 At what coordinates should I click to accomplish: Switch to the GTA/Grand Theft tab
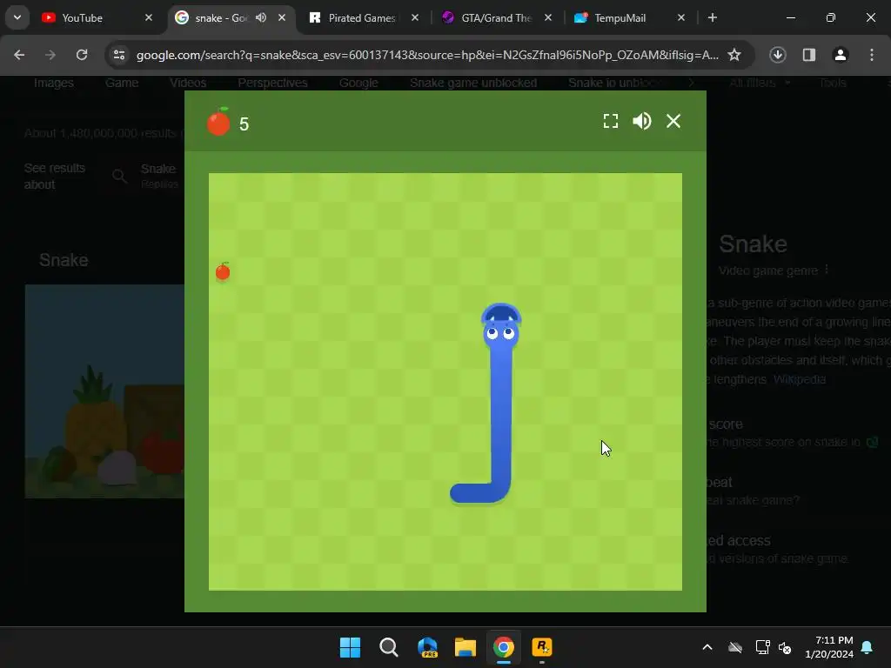tap(495, 17)
